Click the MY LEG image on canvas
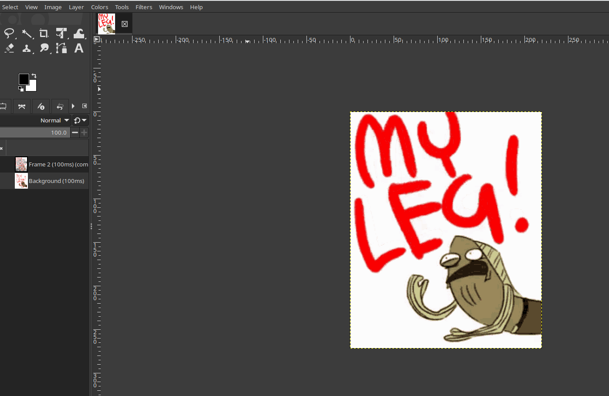Screen dimensions: 609x396 pos(446,230)
